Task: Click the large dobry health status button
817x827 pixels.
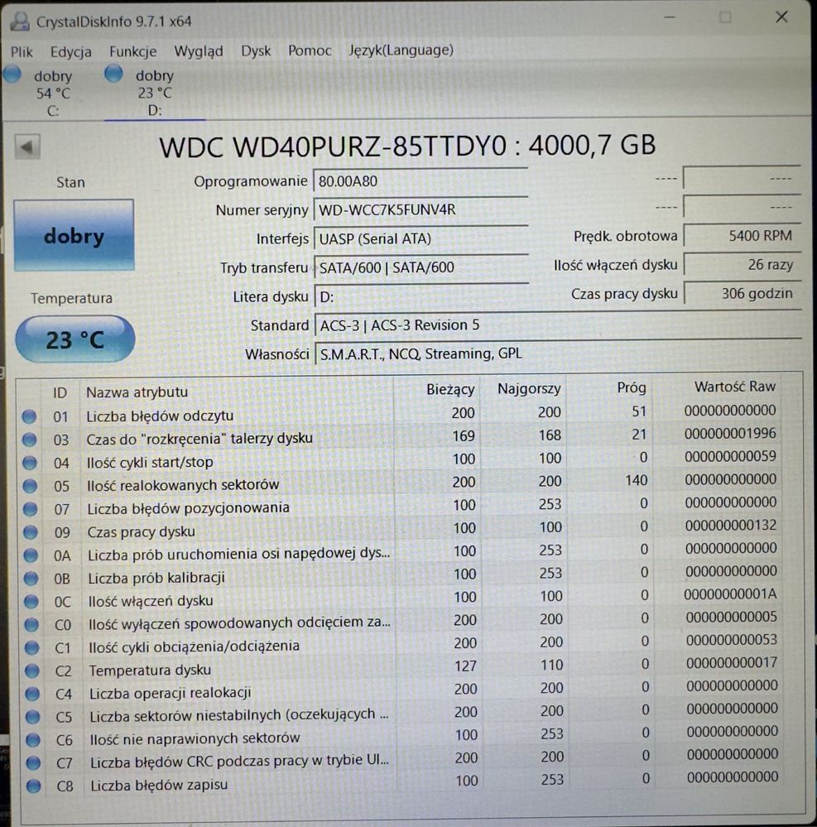Action: tap(74, 235)
